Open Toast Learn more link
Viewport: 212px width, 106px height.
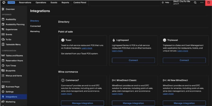(87, 48)
